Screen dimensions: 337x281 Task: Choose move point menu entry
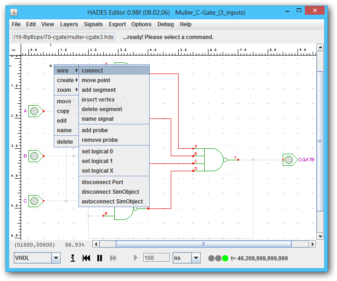pos(114,80)
